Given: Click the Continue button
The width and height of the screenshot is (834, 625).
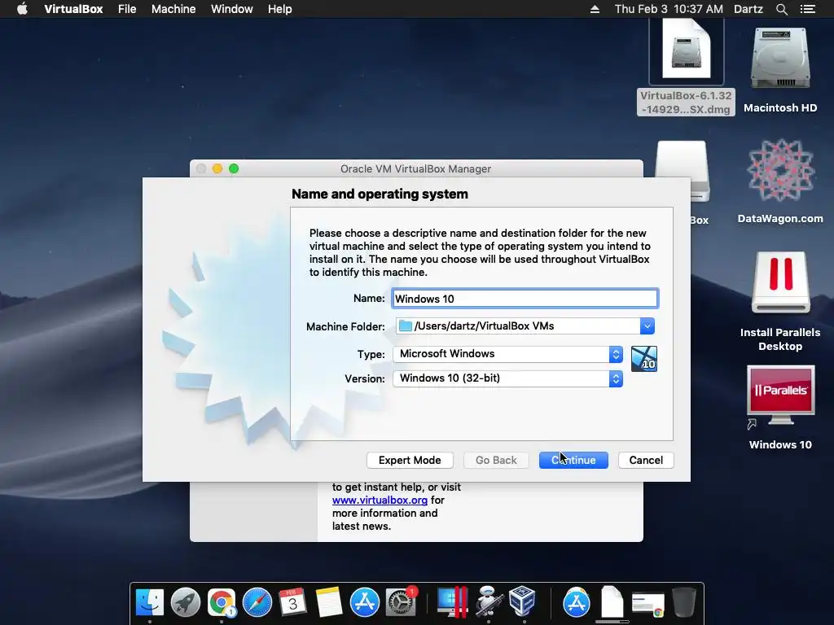Looking at the screenshot, I should (573, 461).
